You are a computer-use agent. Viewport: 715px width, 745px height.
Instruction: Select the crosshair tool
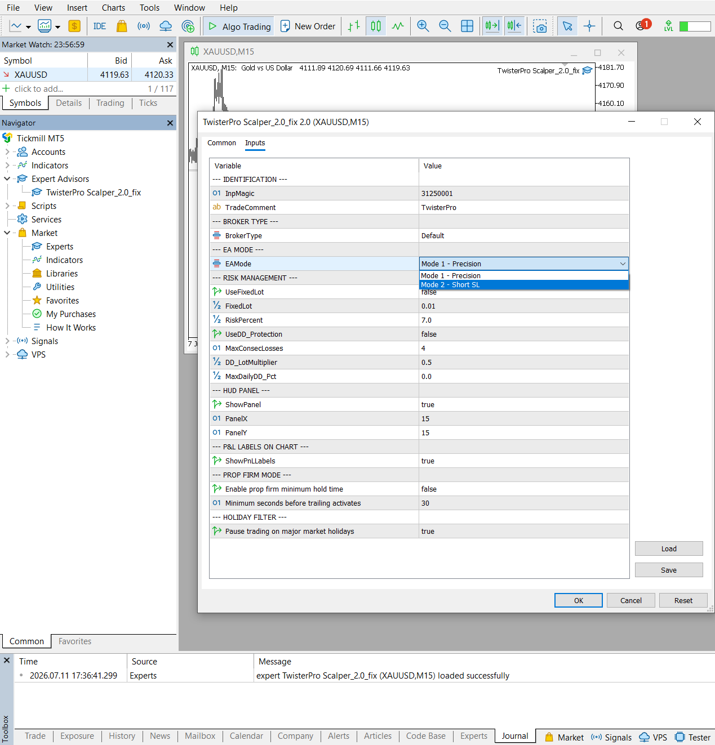click(x=589, y=26)
